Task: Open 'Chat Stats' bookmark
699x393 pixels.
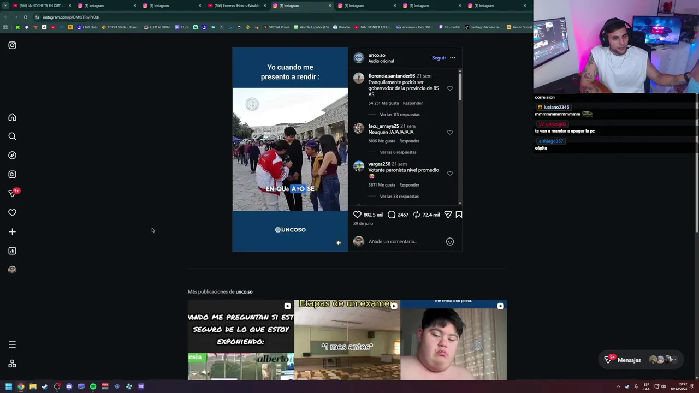Action: tap(87, 27)
